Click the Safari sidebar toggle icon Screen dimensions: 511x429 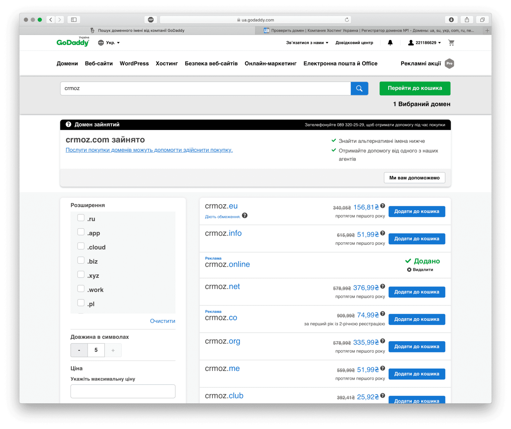tap(74, 20)
